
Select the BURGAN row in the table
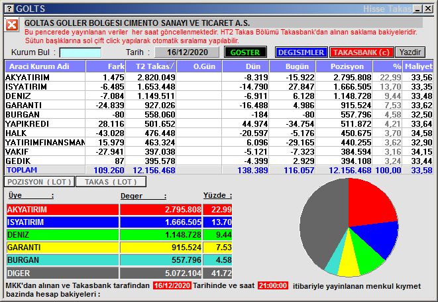click(x=219, y=114)
